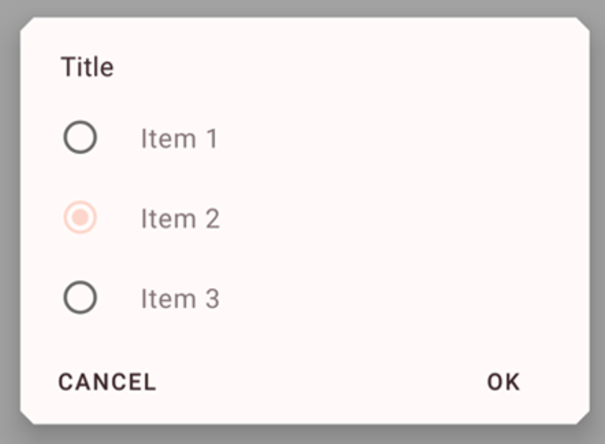605x444 pixels.
Task: Tap the filled circle next to Item 2
Action: [80, 218]
